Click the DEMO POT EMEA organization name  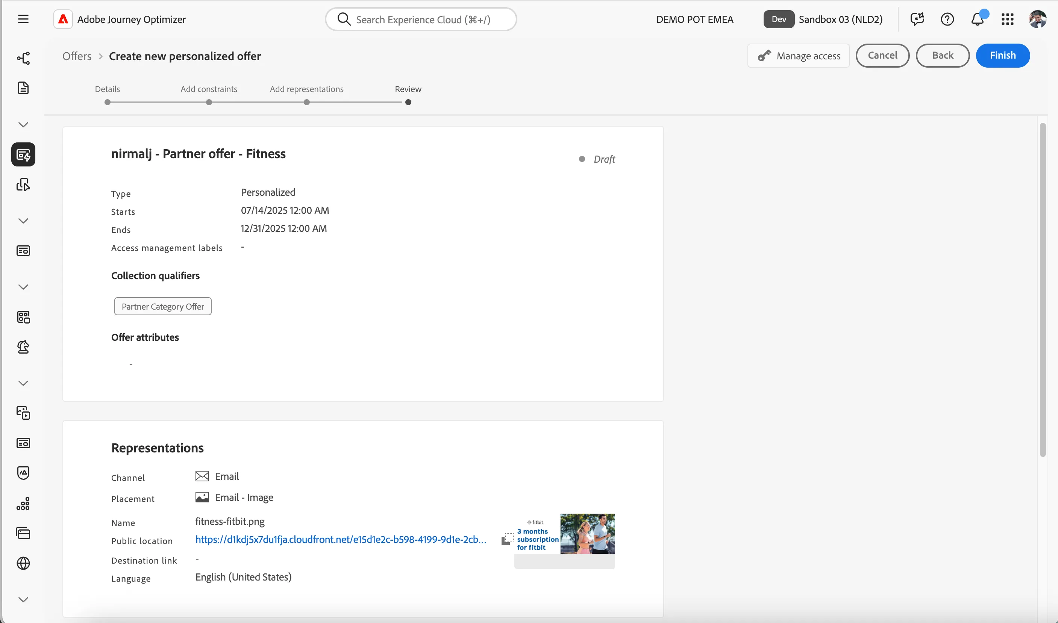(x=695, y=19)
